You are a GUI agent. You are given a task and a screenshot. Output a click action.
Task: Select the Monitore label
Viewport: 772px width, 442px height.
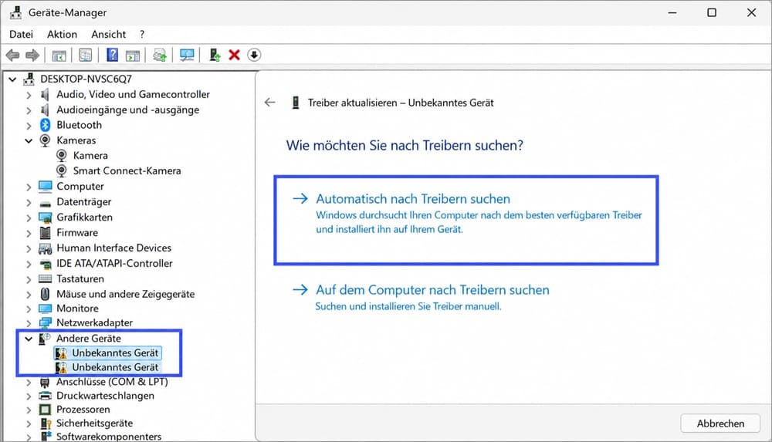point(77,309)
